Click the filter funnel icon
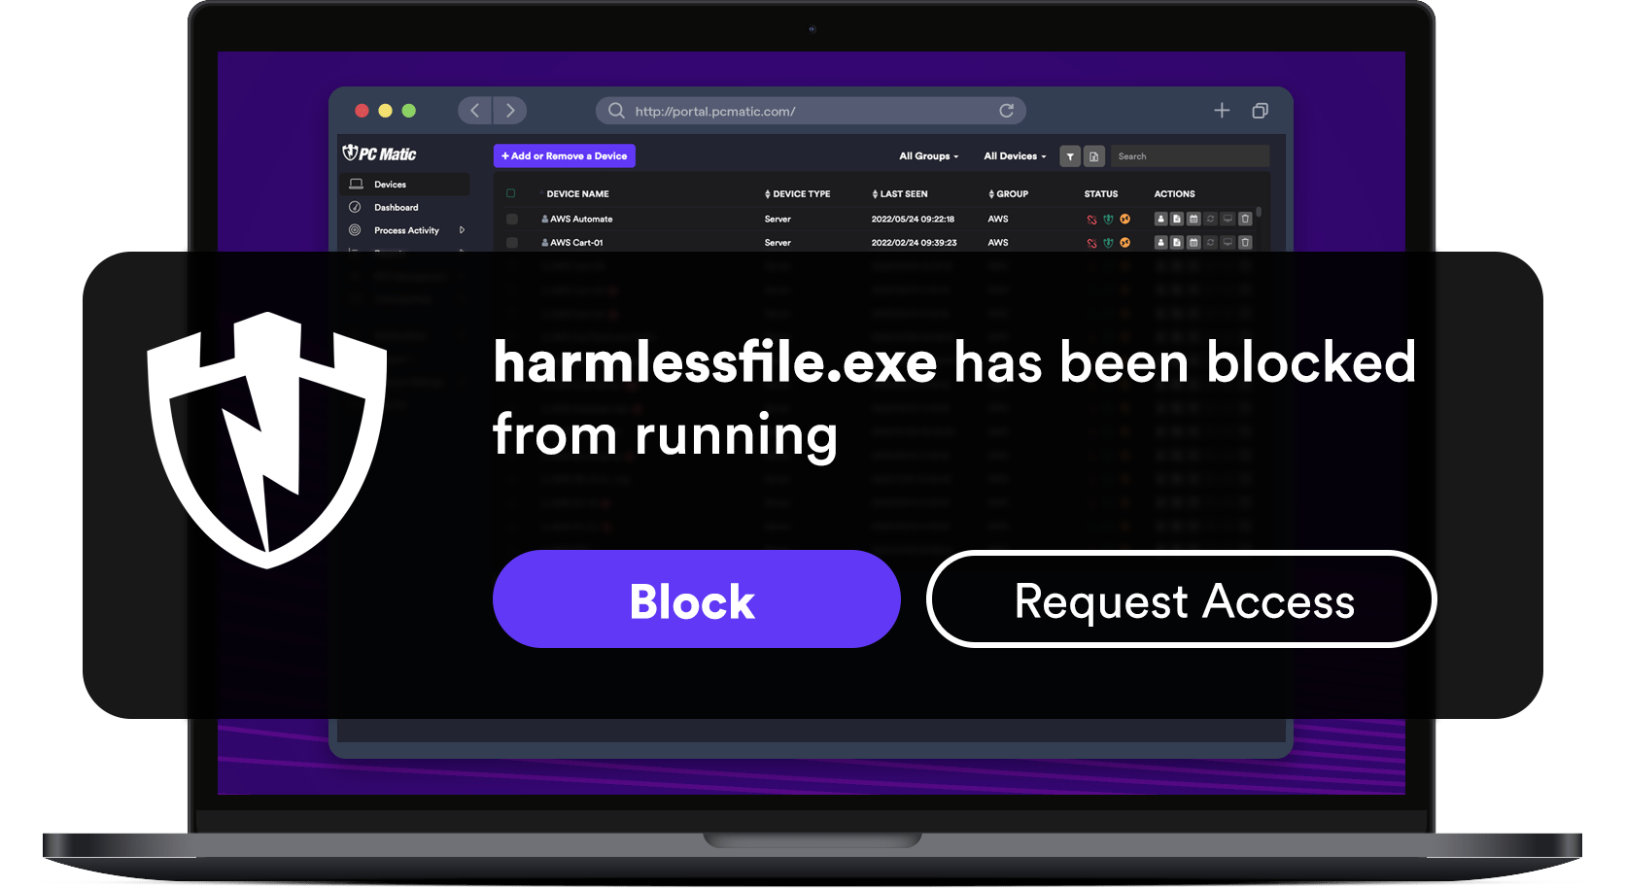The height and width of the screenshot is (888, 1625). (1070, 156)
